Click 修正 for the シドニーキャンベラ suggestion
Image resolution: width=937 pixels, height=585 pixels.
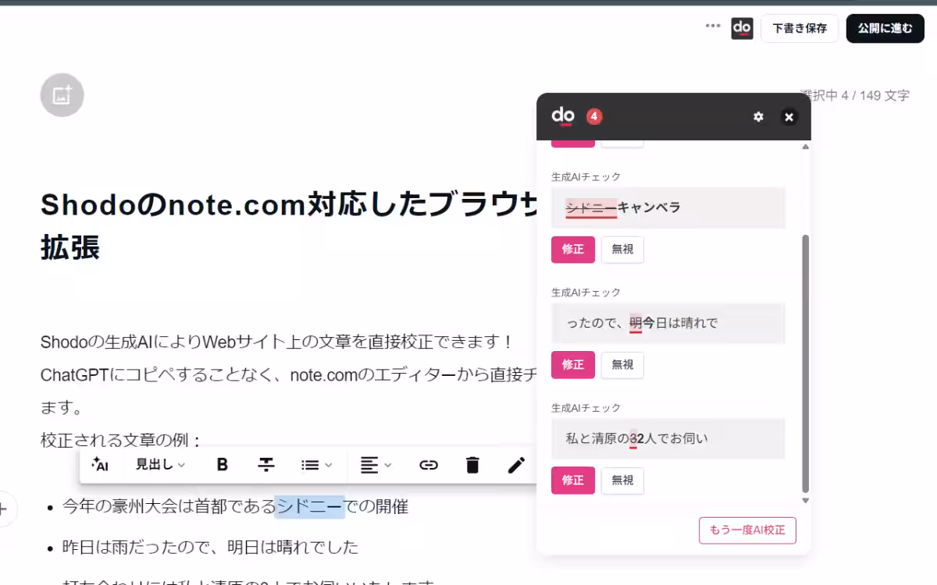click(x=573, y=250)
